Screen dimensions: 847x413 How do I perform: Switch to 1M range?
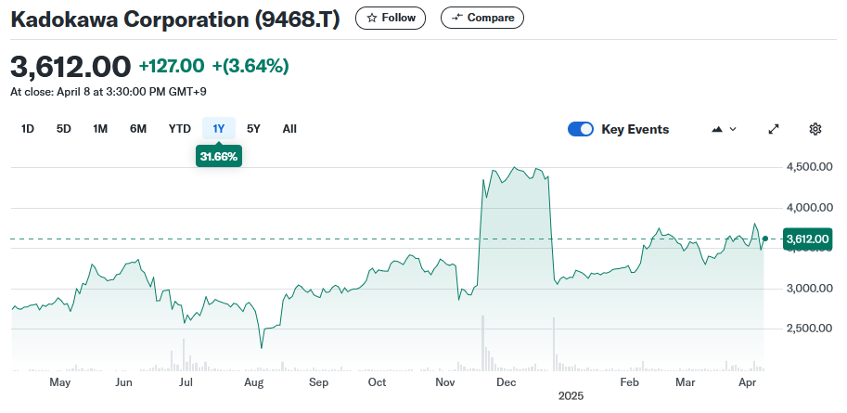[x=100, y=129]
